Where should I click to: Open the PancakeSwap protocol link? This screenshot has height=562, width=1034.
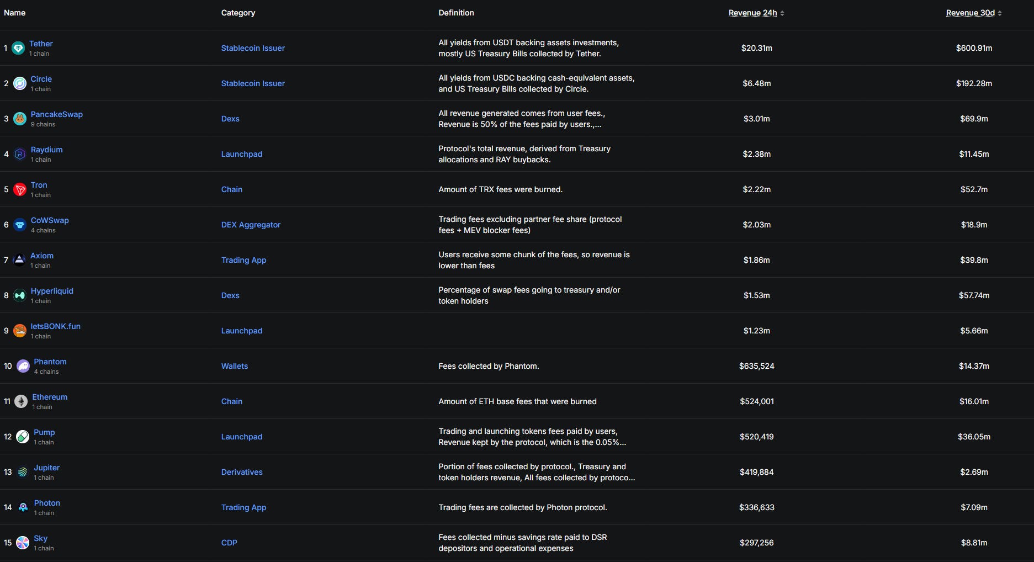[57, 114]
